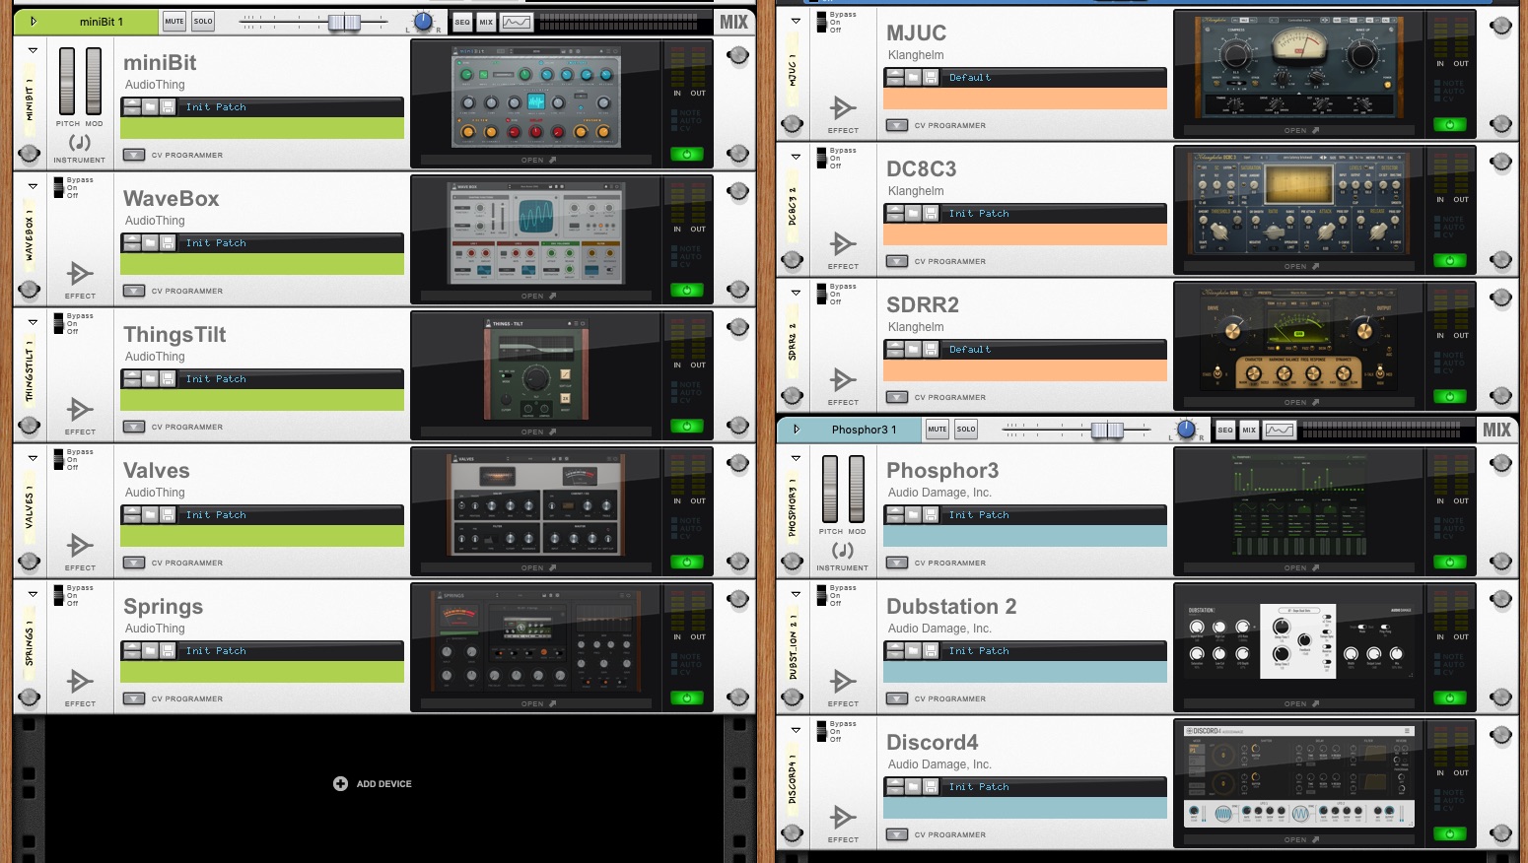Open the Valves plugin window with OPEN
Image resolution: width=1528 pixels, height=863 pixels.
pos(537,568)
